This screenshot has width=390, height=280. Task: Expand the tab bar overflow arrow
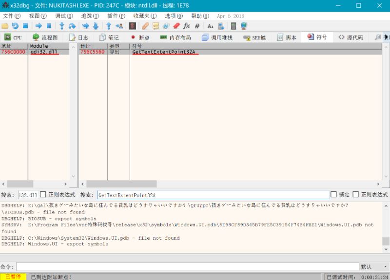(386, 37)
